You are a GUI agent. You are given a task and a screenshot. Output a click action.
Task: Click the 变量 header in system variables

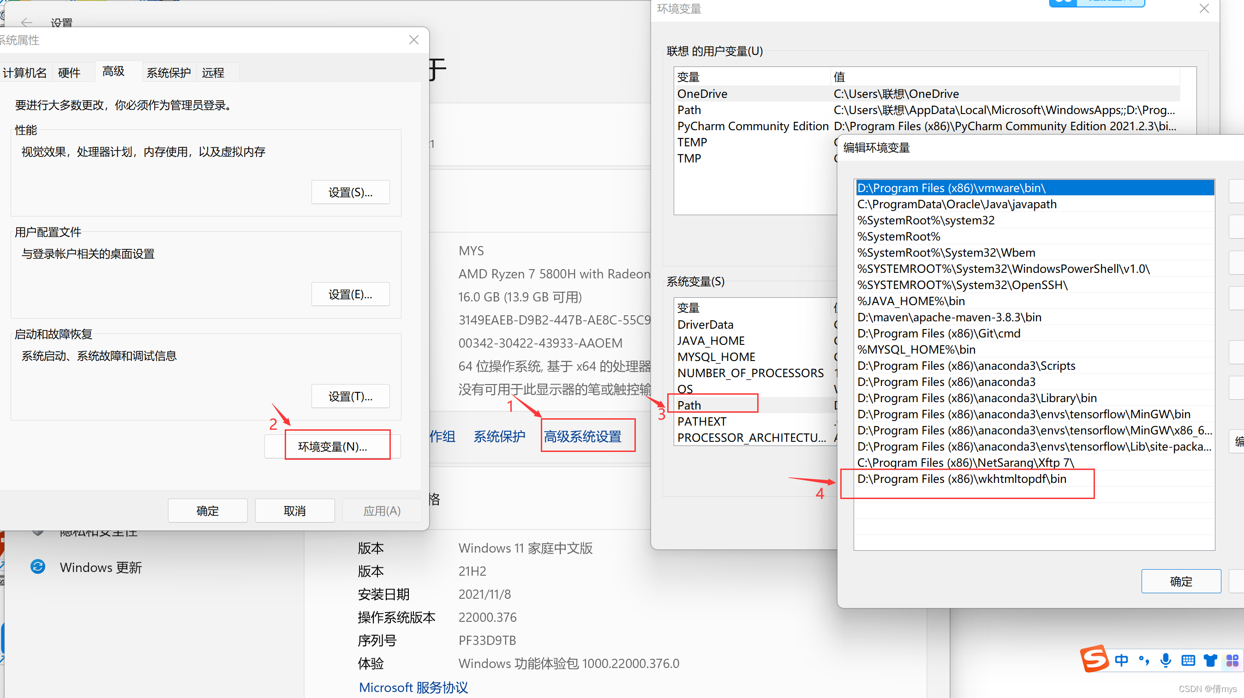[753, 308]
